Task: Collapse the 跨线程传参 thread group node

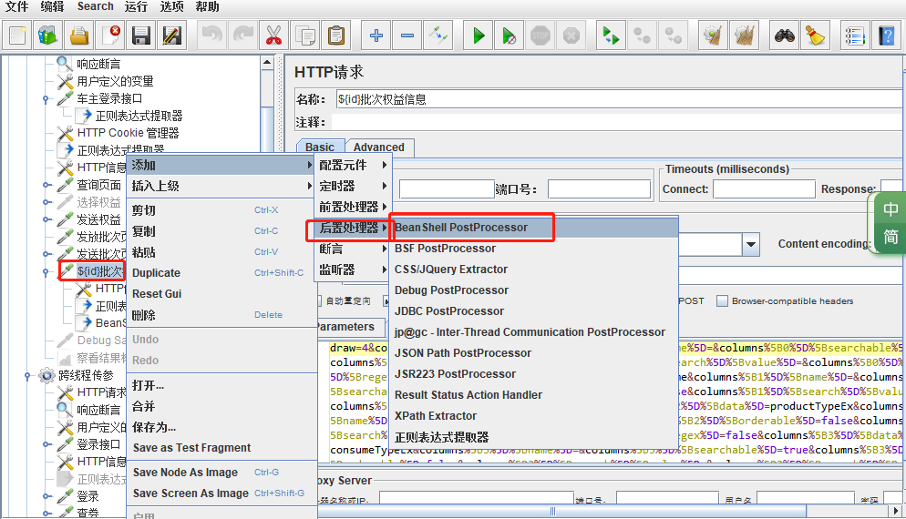Action: click(27, 376)
